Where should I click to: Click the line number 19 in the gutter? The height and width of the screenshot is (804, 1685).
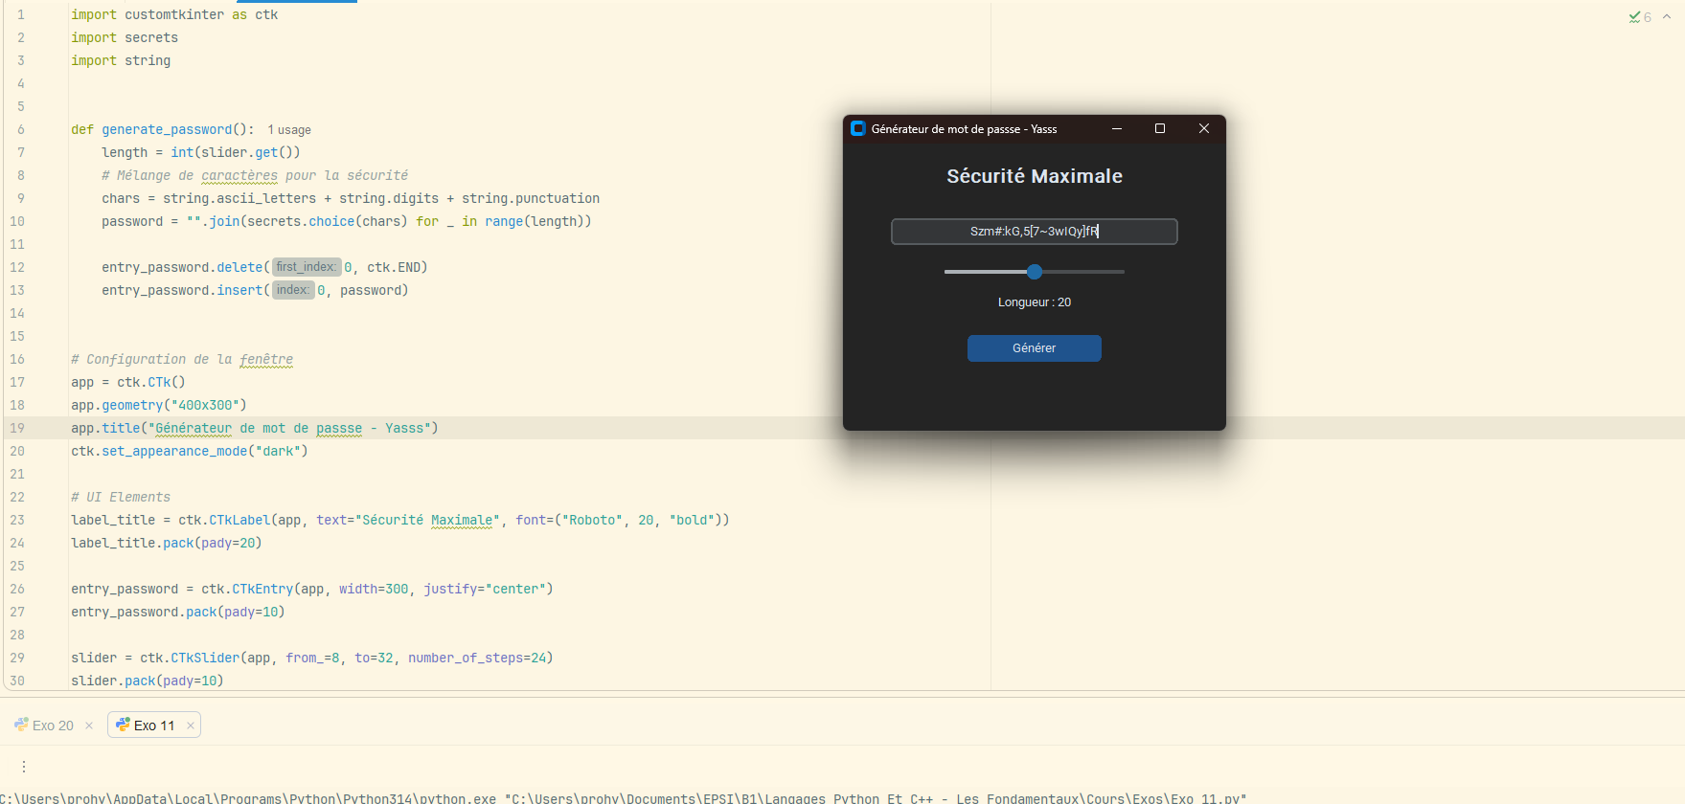tap(17, 428)
